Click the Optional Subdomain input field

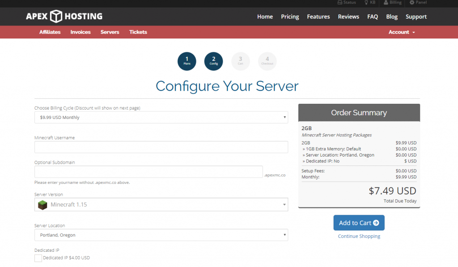coord(148,172)
